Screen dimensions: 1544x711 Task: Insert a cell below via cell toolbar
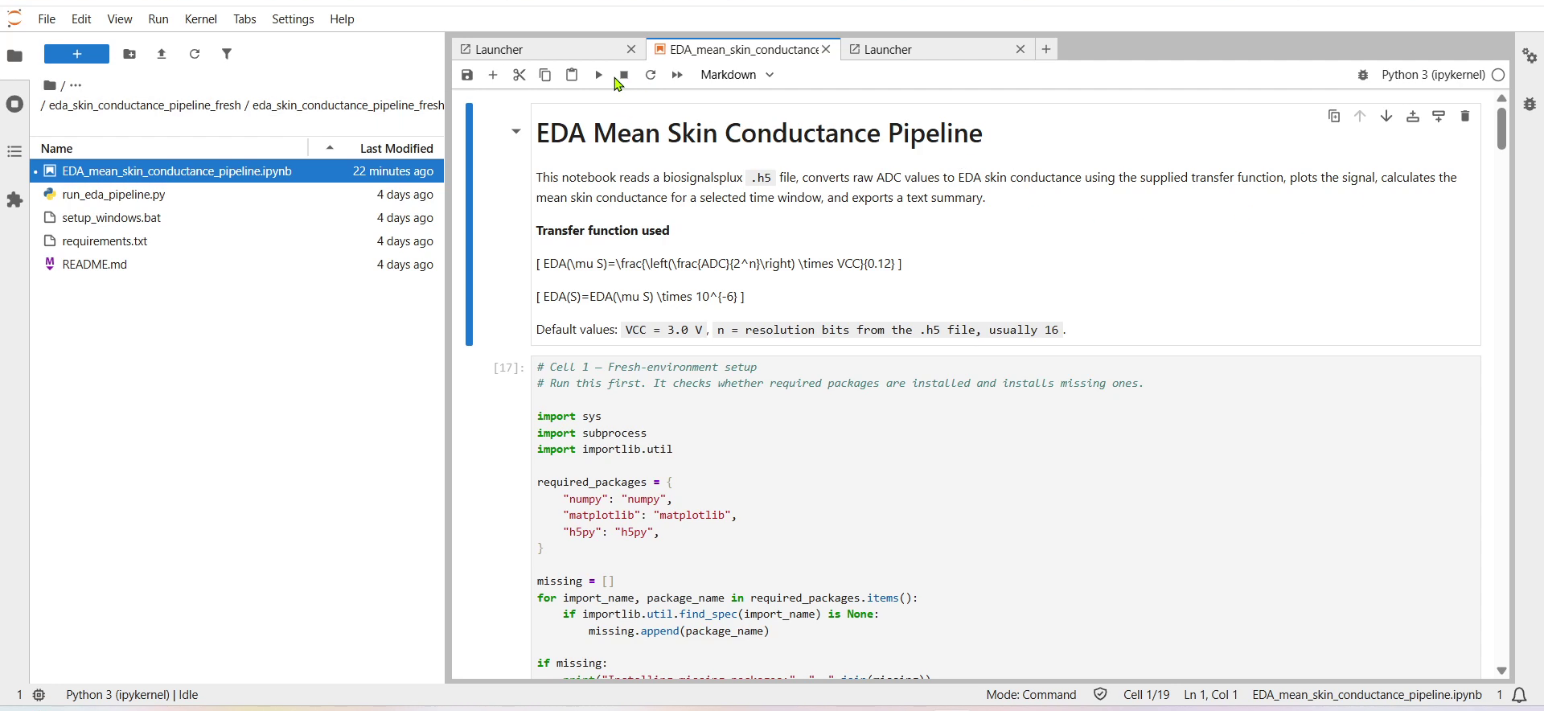[1439, 117]
